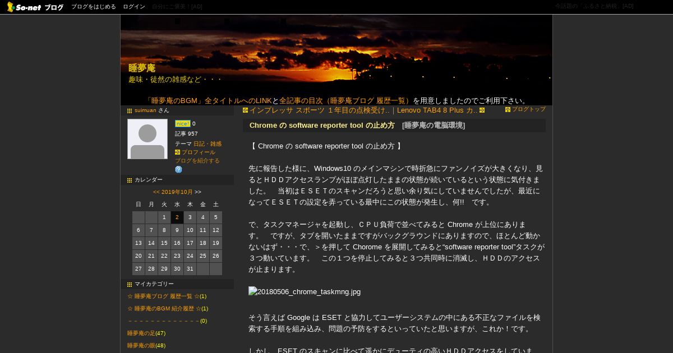Click ブログを紹介する
The height and width of the screenshot is (353, 673).
coord(197,161)
